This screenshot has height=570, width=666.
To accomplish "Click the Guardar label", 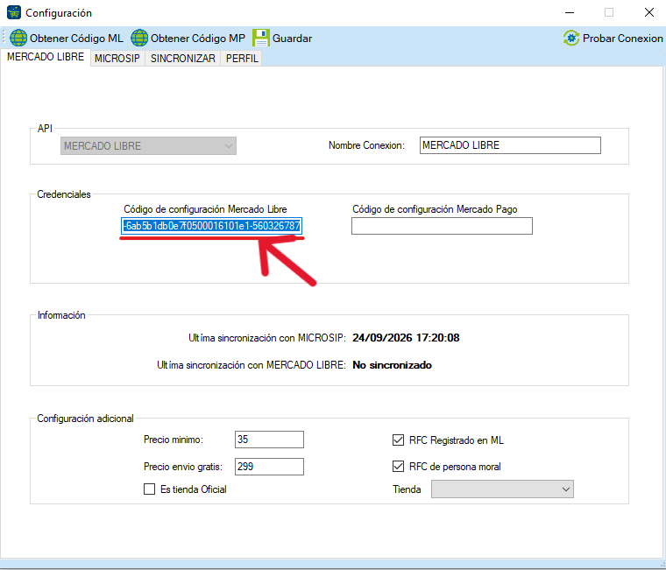I will tap(292, 39).
